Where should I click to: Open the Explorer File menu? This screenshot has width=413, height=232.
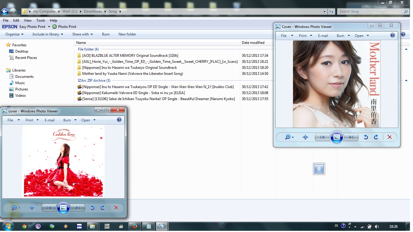[x=6, y=20]
